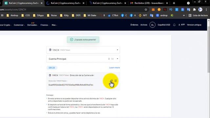Open the notifications bell

(x=174, y=25)
